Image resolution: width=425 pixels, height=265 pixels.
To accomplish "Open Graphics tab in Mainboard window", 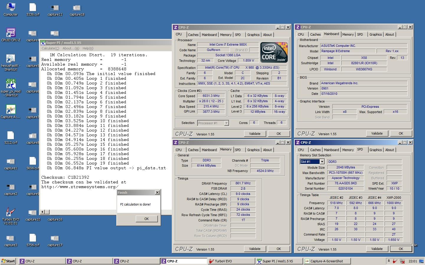I will [x=375, y=34].
